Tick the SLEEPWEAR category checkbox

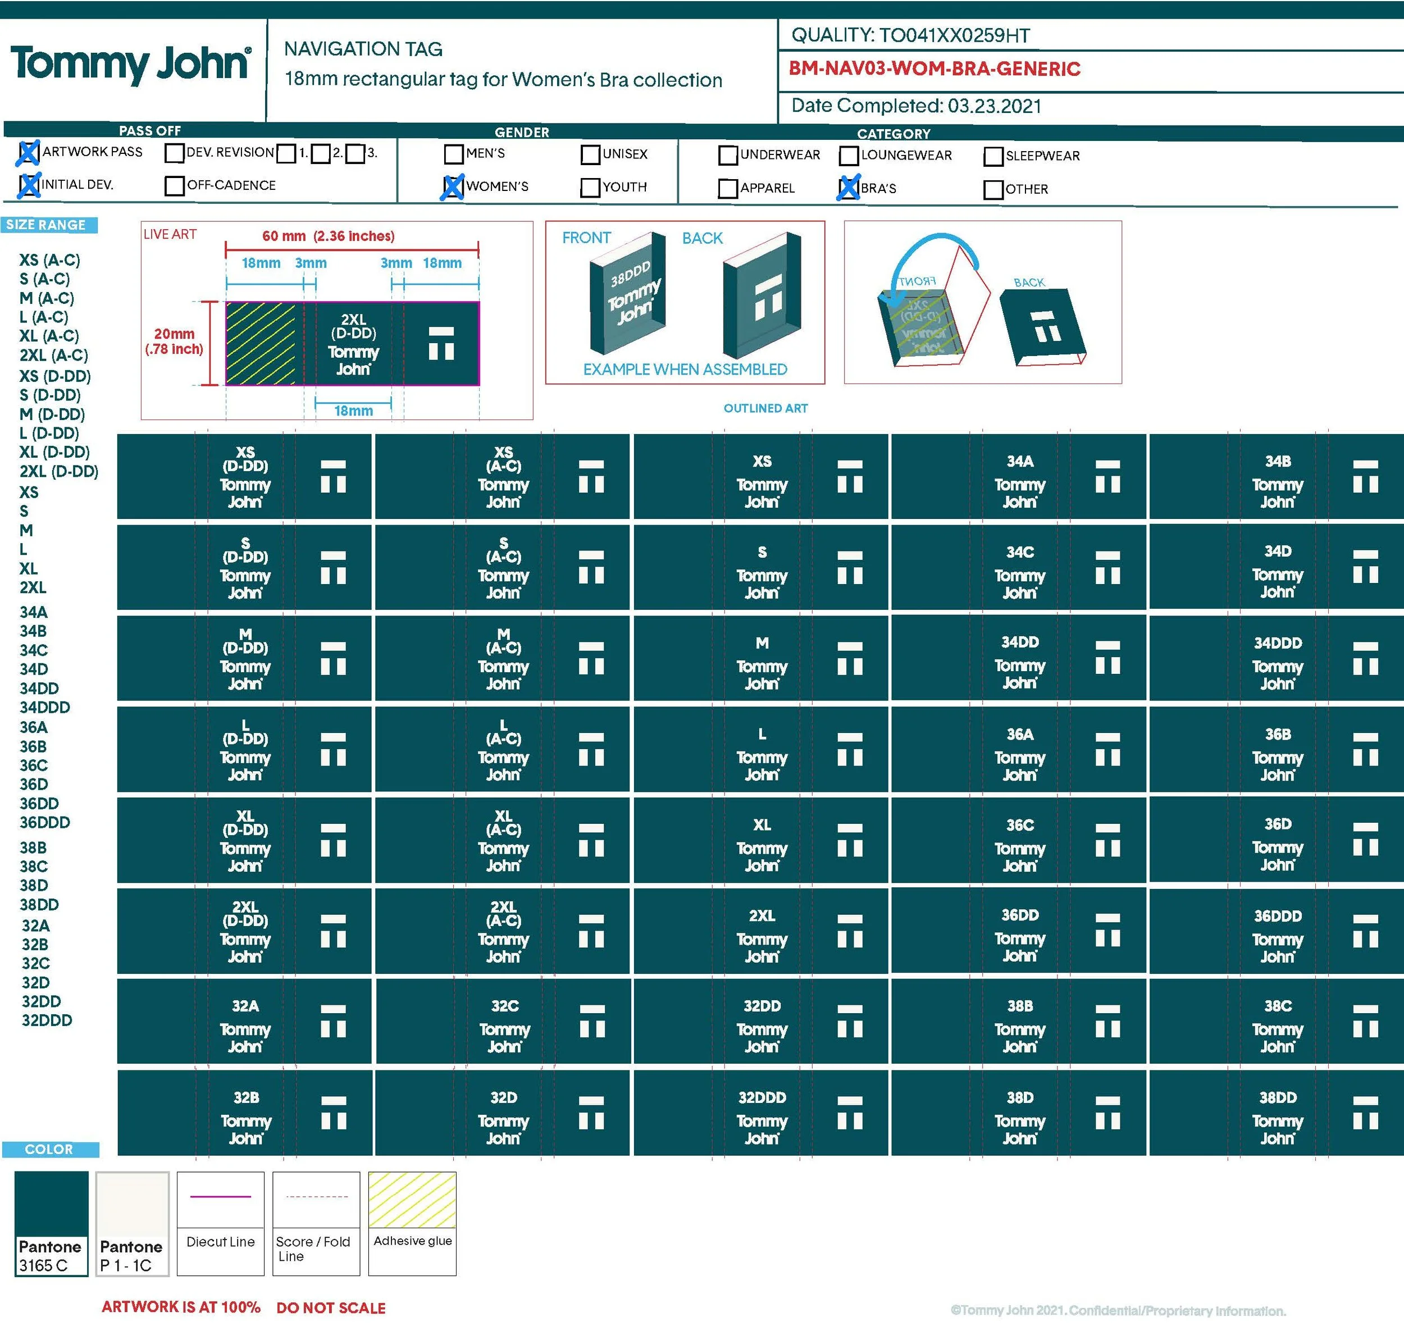tap(994, 156)
